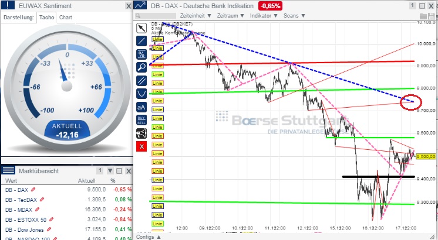Click the 0,41 % change for Dow Jones
The image size is (438, 240).
click(123, 229)
